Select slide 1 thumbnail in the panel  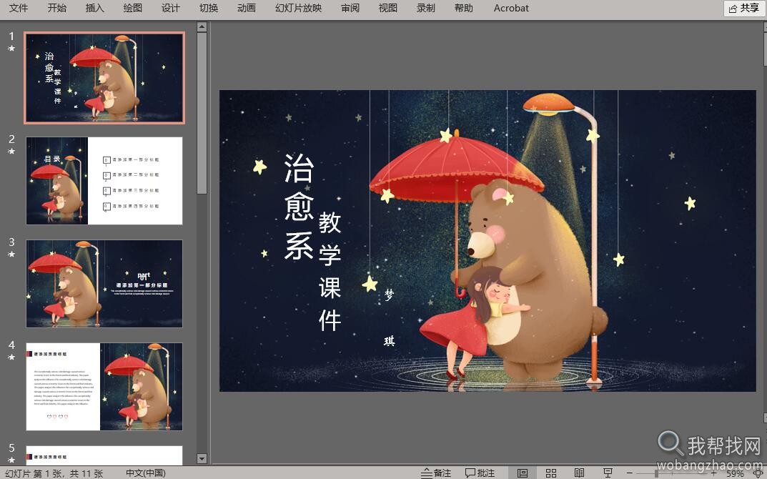[104, 78]
